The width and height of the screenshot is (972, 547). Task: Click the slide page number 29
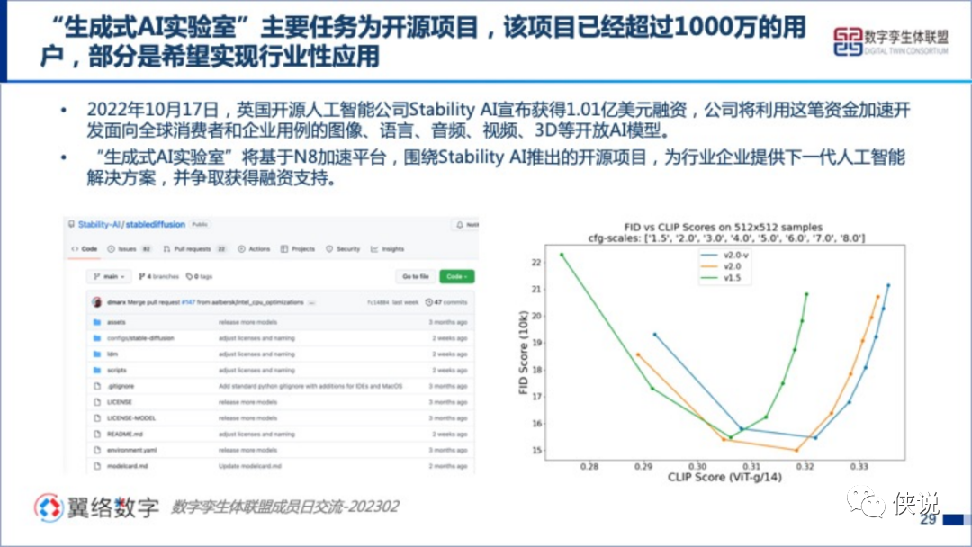pyautogui.click(x=928, y=519)
